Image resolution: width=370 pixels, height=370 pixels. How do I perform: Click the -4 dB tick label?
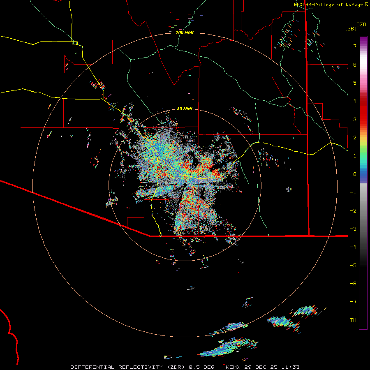click(x=353, y=247)
